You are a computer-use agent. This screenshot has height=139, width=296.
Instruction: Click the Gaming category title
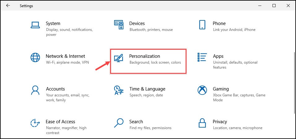tap(221, 89)
